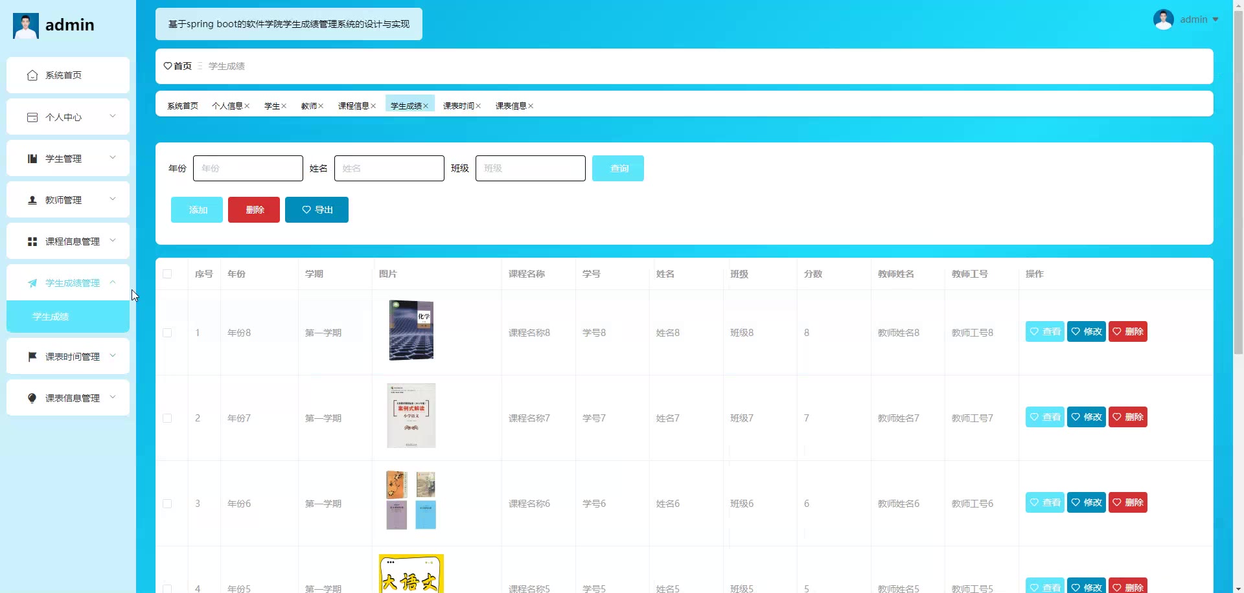Switch to the 课表信息 tab
Screen dimensions: 1244x593
[511, 106]
